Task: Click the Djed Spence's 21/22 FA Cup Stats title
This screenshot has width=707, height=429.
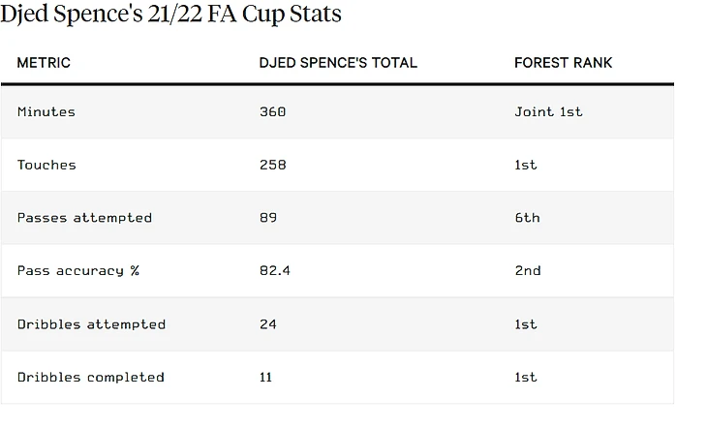Action: coord(171,15)
